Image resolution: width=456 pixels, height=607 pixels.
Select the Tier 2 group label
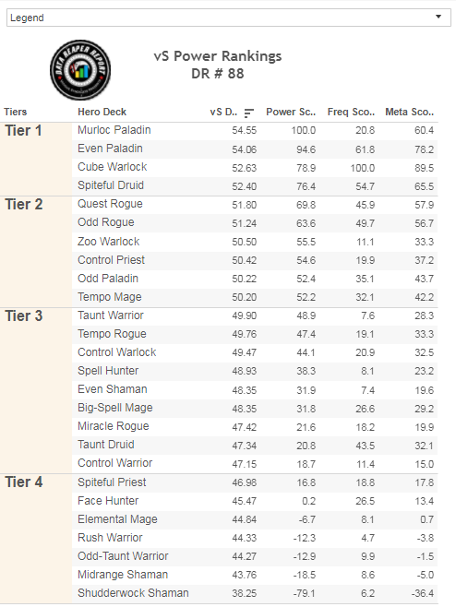24,205
